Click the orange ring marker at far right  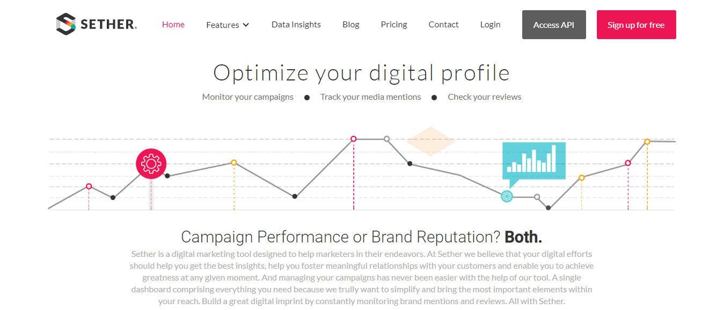coord(647,142)
